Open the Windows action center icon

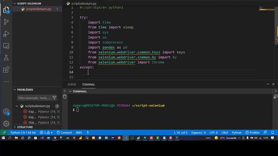tap(272, 138)
